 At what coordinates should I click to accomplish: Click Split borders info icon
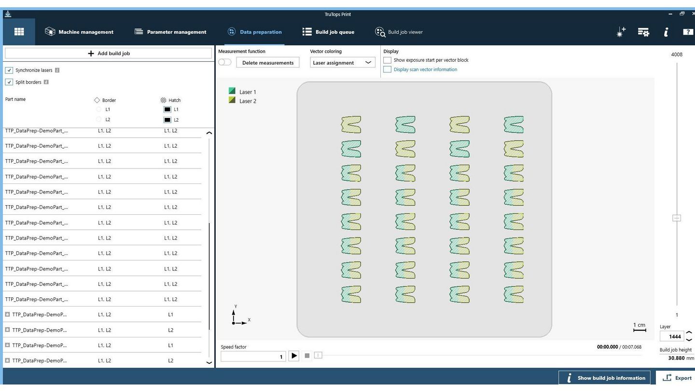pyautogui.click(x=46, y=82)
